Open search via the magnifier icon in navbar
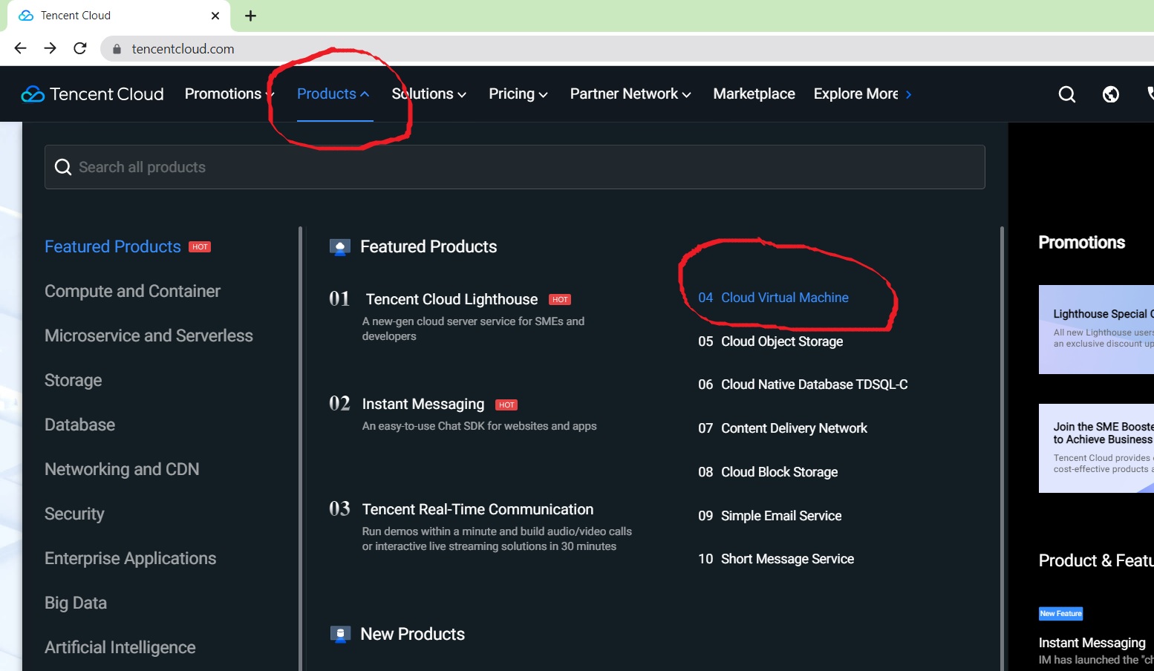The image size is (1154, 671). (1067, 94)
